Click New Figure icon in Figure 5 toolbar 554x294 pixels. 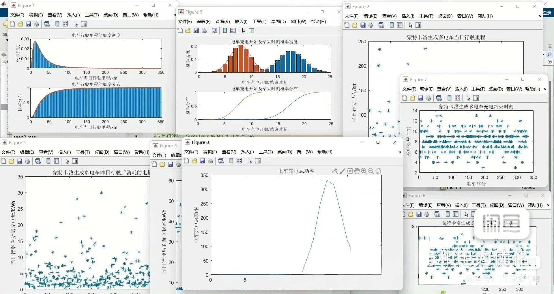180,31
